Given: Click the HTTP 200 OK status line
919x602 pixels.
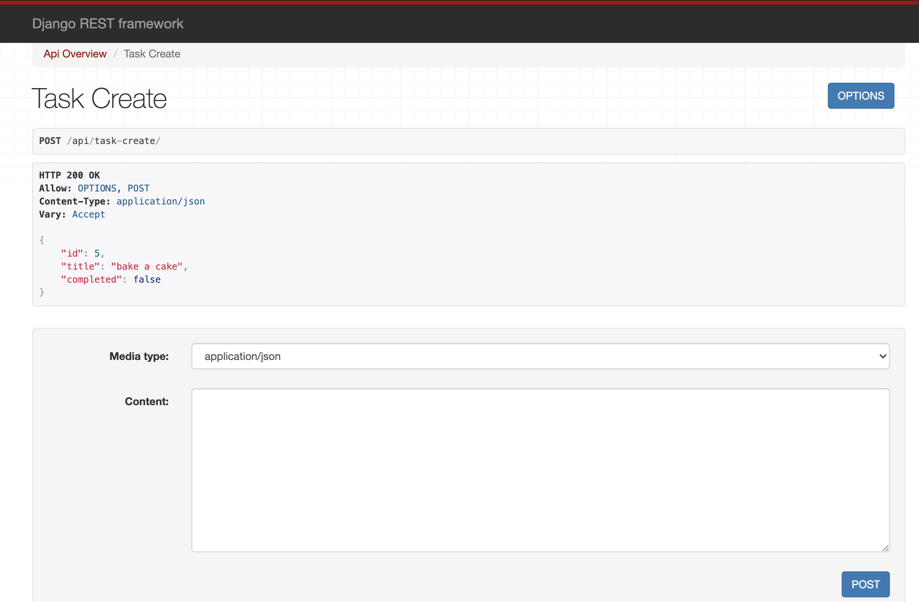Looking at the screenshot, I should point(70,175).
